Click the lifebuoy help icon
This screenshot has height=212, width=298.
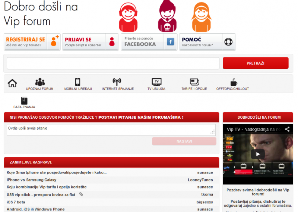click(x=228, y=42)
